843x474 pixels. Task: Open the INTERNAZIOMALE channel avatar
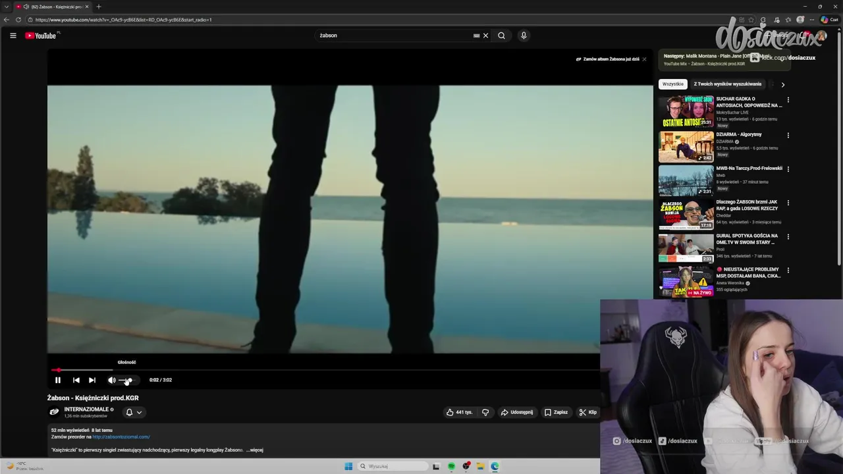(54, 412)
